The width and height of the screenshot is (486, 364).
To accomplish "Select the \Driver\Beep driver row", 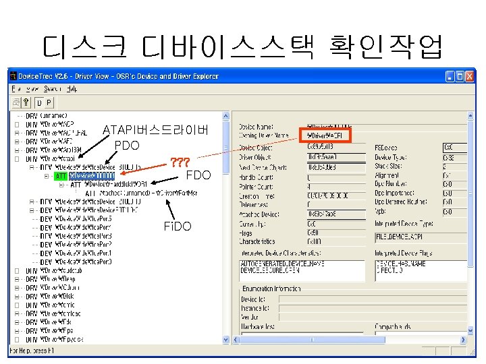I will click(51, 279).
